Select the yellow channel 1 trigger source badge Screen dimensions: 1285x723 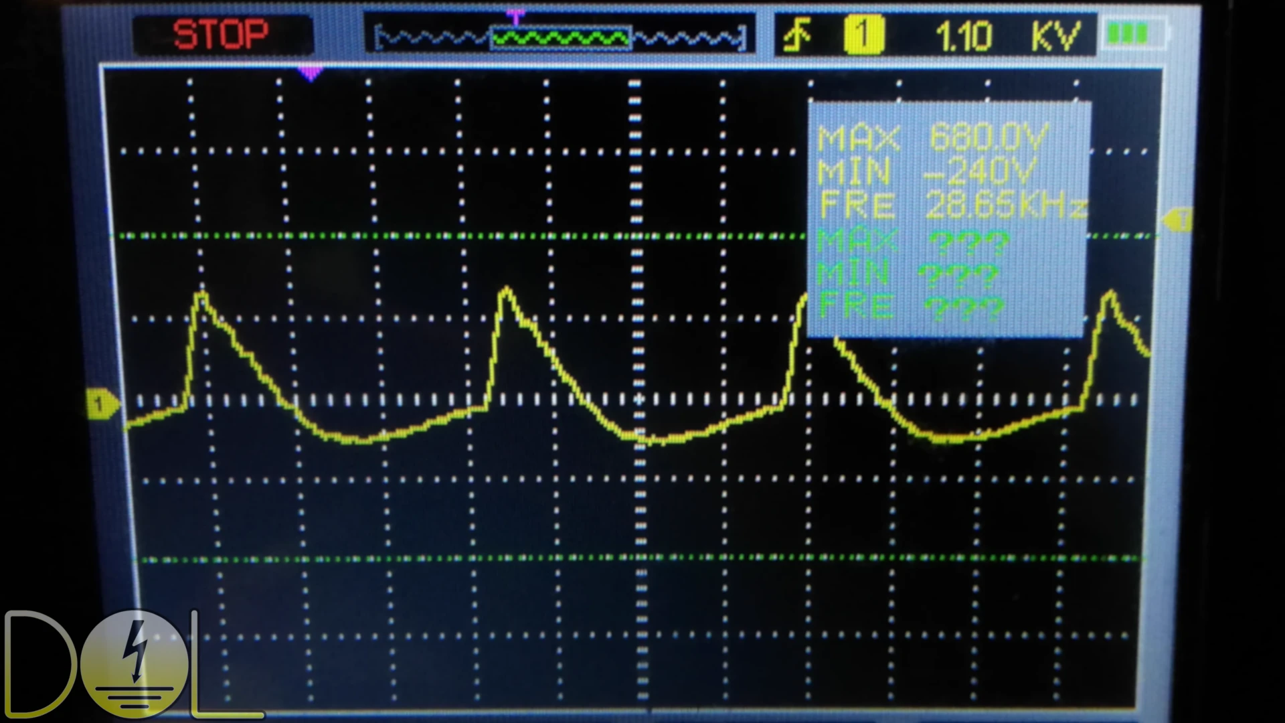click(863, 35)
